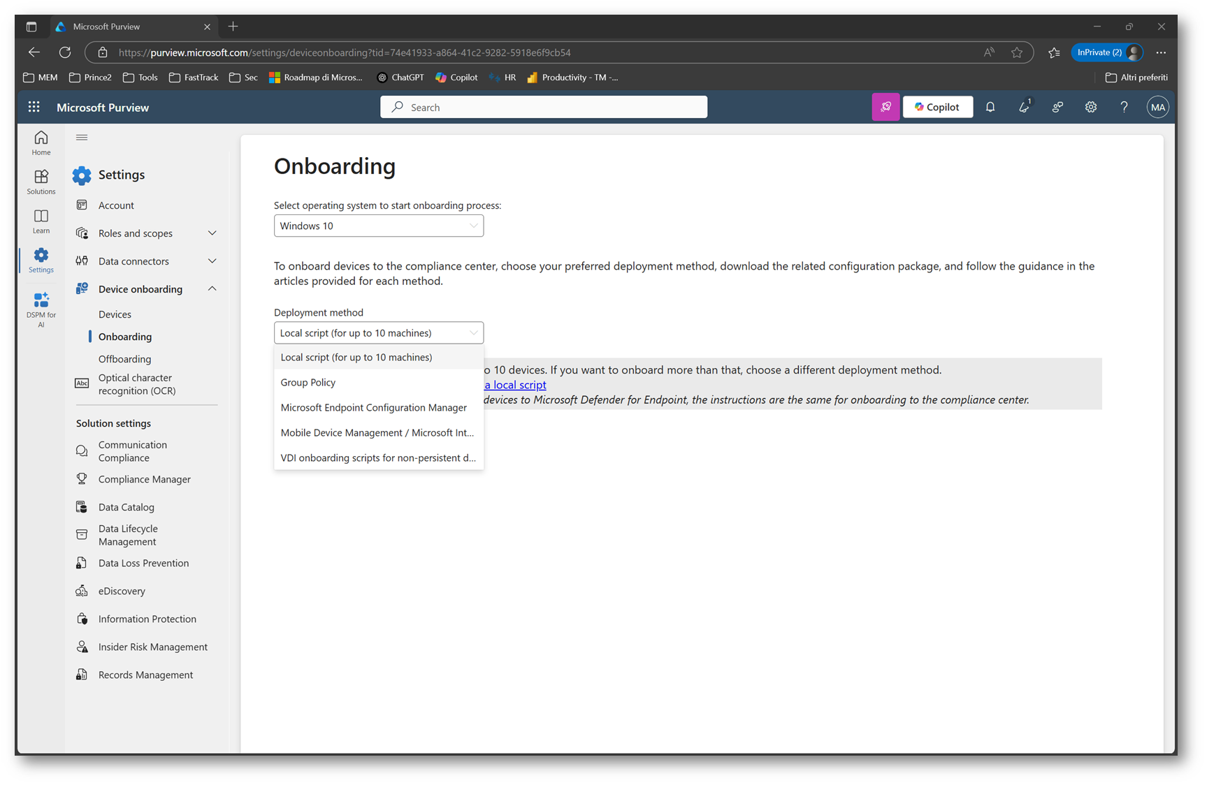Click the Purview search box
Screen dimensions: 1207x785
544,107
